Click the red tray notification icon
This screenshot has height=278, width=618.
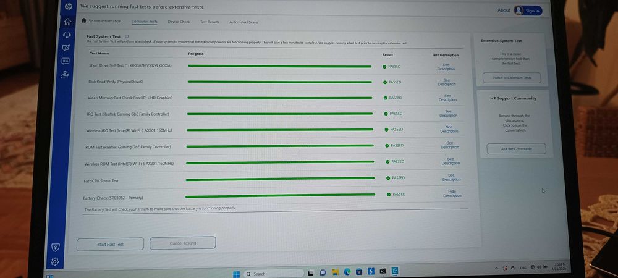click(505, 267)
